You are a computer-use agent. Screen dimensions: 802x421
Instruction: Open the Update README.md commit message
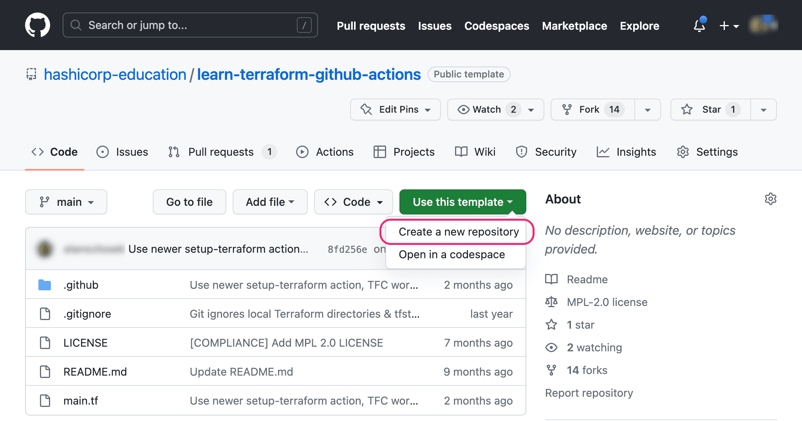tap(241, 372)
